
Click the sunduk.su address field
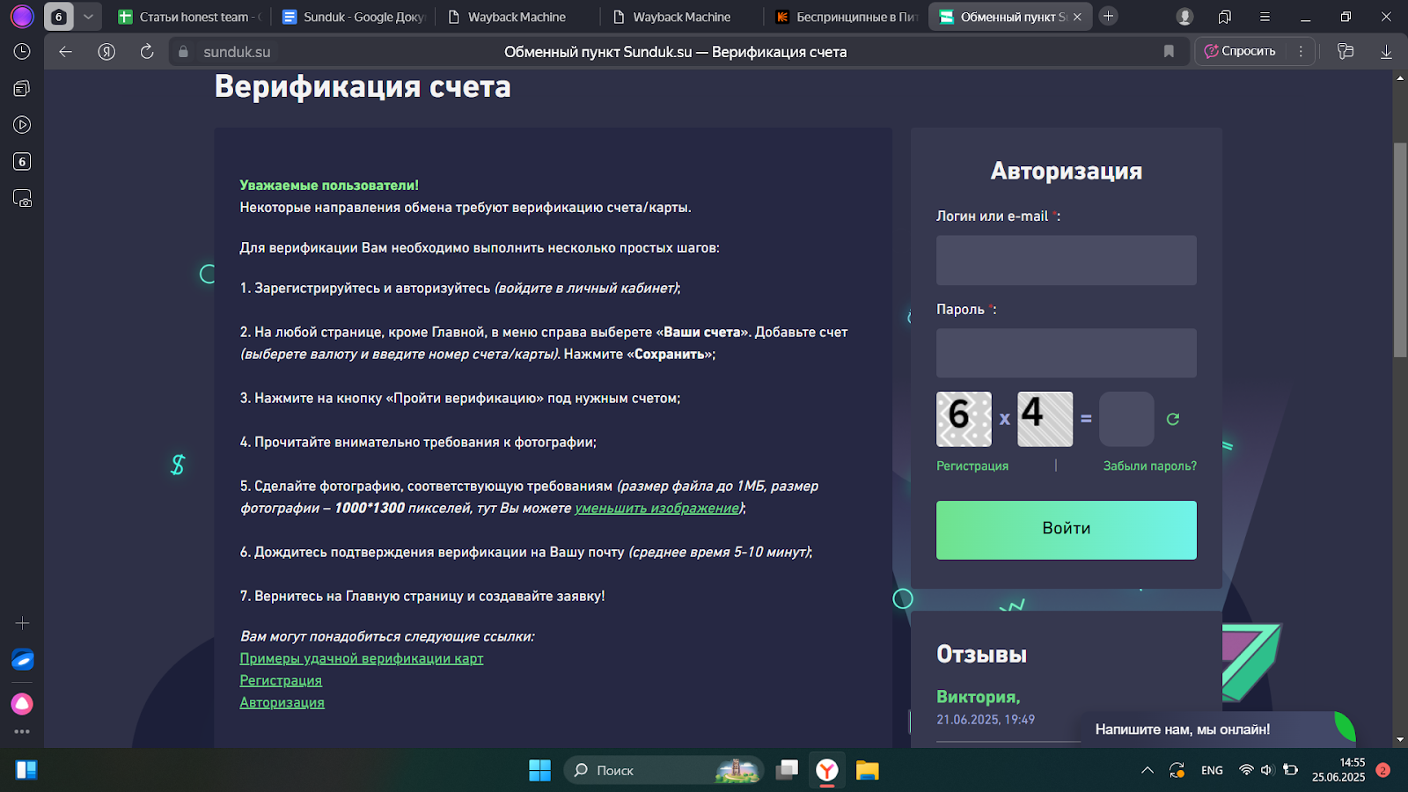[237, 52]
